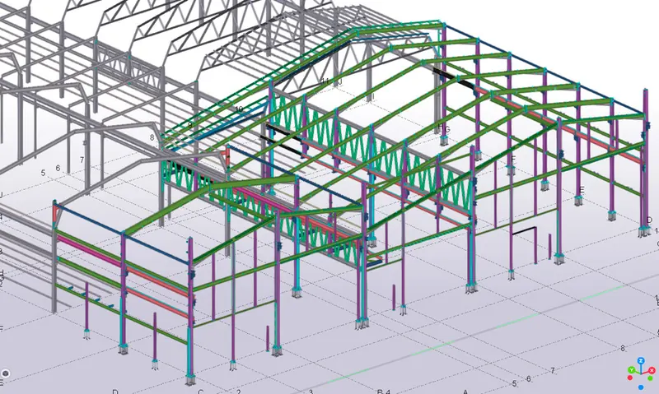Viewport: 659px width, 394px height.
Task: Click the unlabeled red dot on view gizmo
Action: tap(630, 378)
